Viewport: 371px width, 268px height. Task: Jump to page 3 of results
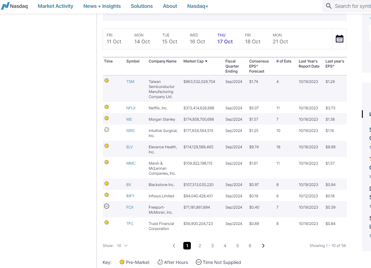pos(212,246)
